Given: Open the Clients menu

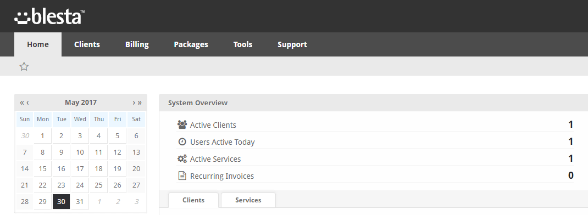Looking at the screenshot, I should pyautogui.click(x=87, y=44).
